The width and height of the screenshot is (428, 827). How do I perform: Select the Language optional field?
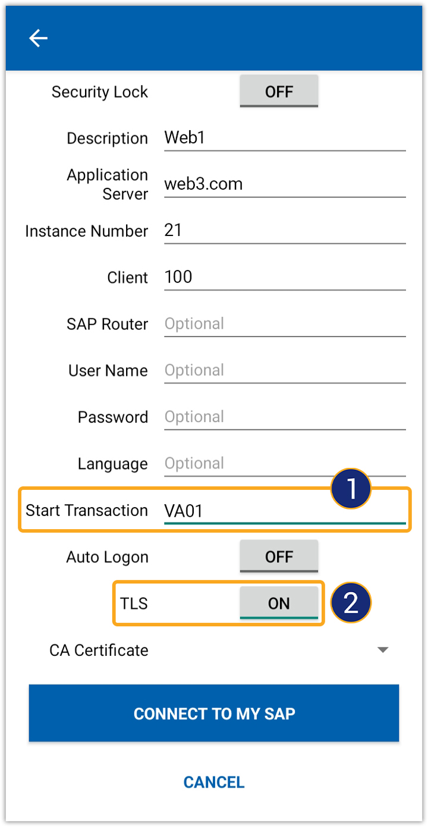284,463
